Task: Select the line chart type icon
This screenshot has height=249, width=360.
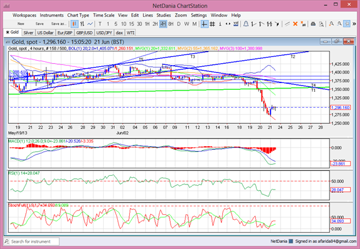Action: 90,24
